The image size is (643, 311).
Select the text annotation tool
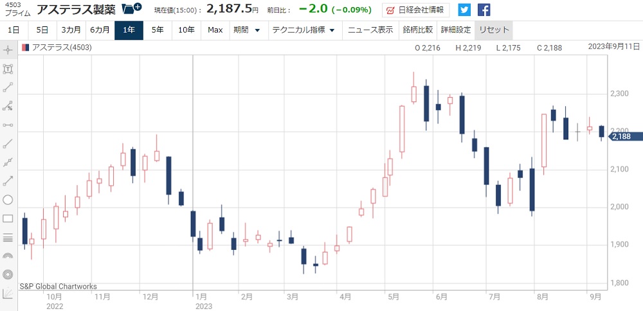point(8,69)
